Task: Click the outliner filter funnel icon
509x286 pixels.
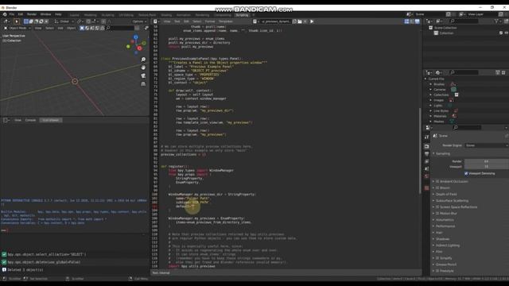Action: coord(496,21)
